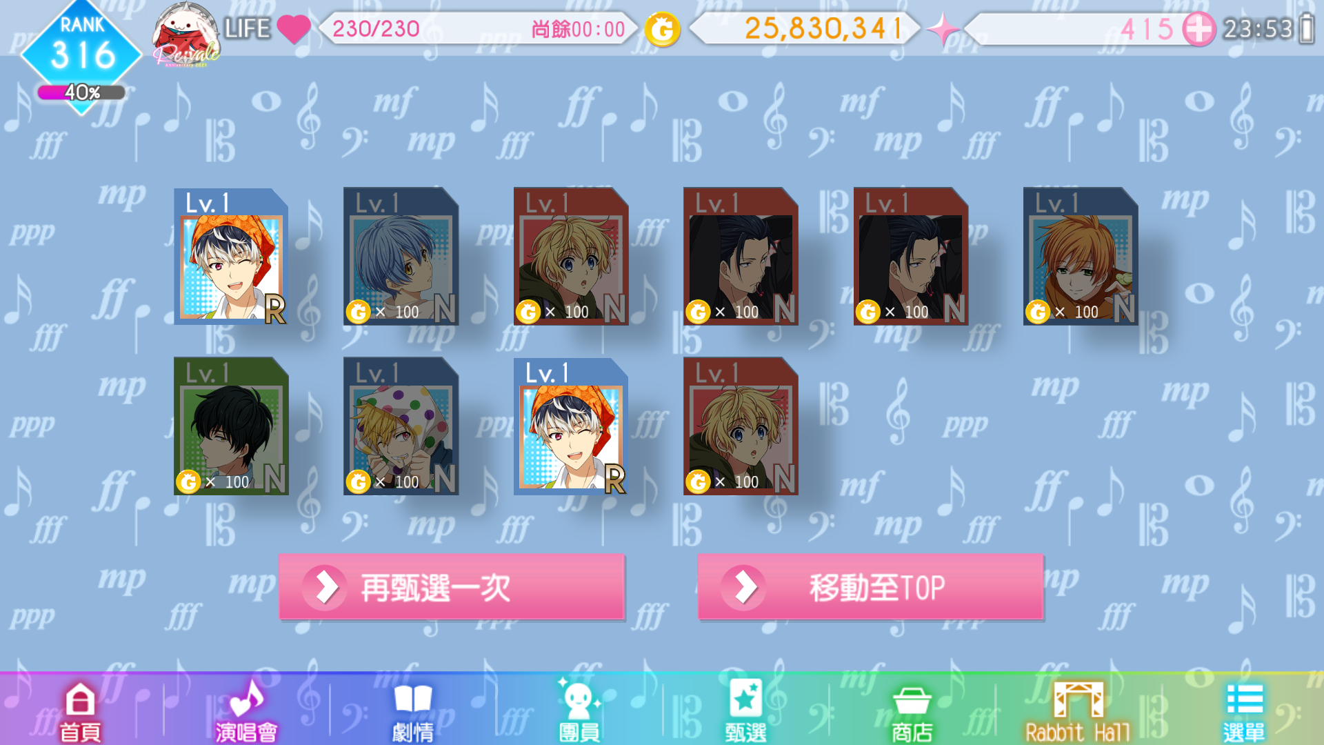Image resolution: width=1324 pixels, height=745 pixels.
Task: Click the 移動至TOP button
Action: [870, 587]
